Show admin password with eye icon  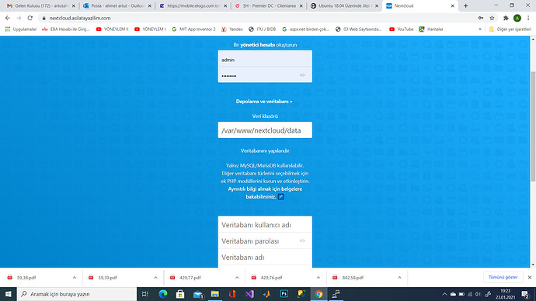(x=302, y=75)
